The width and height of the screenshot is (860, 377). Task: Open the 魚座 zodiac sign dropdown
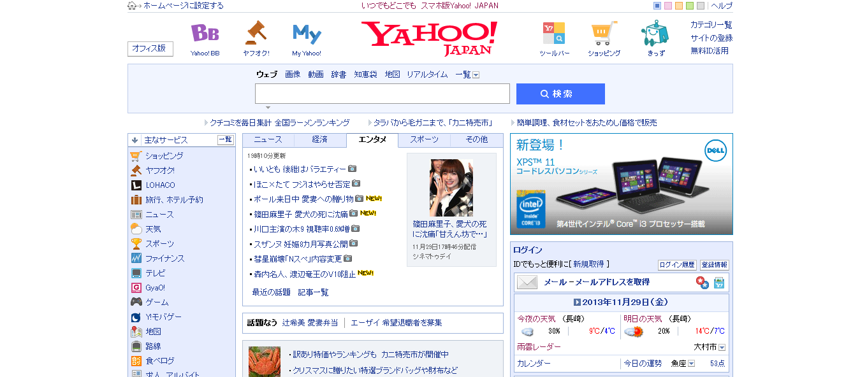pyautogui.click(x=691, y=364)
